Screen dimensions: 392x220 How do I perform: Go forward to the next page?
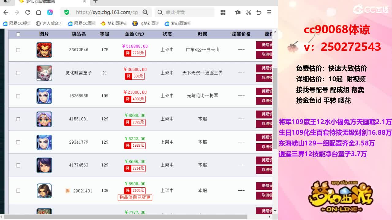(17, 12)
